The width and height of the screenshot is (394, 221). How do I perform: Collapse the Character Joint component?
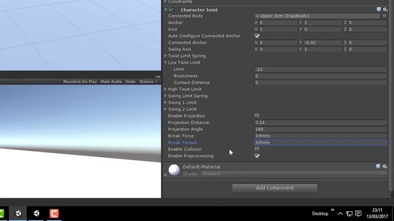point(166,10)
